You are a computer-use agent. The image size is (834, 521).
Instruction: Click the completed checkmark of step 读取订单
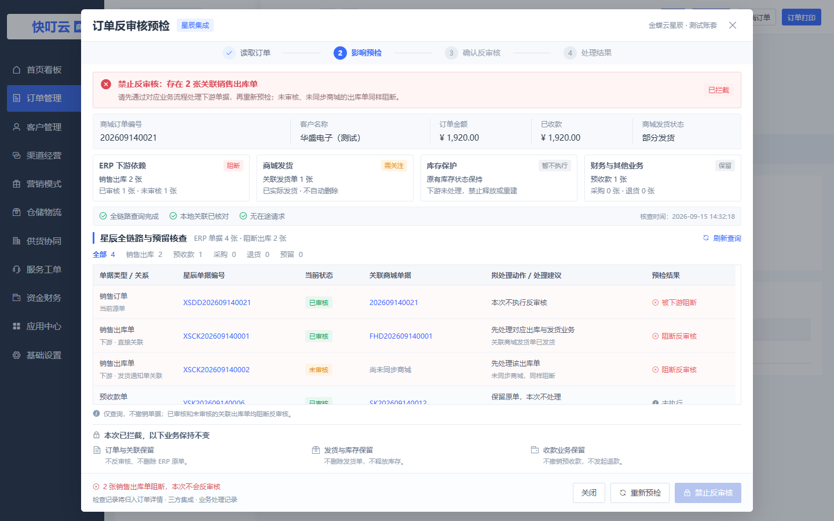pyautogui.click(x=229, y=53)
